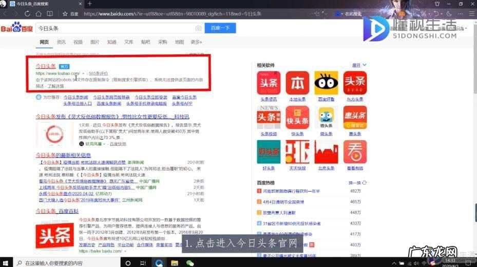
Task: Open the 头条 app icon in related software
Action: 269,83
